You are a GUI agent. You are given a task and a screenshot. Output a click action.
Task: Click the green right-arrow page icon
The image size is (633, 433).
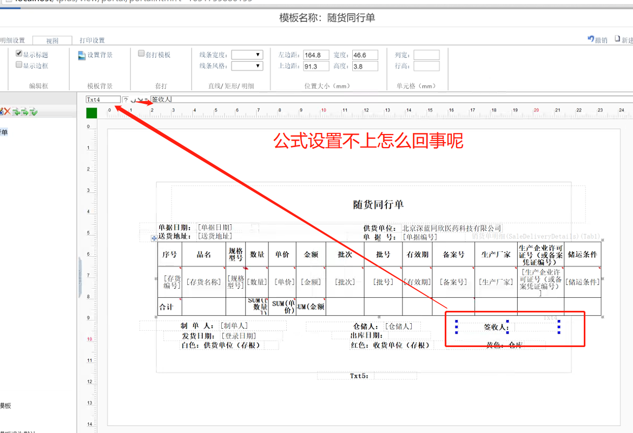[25, 112]
